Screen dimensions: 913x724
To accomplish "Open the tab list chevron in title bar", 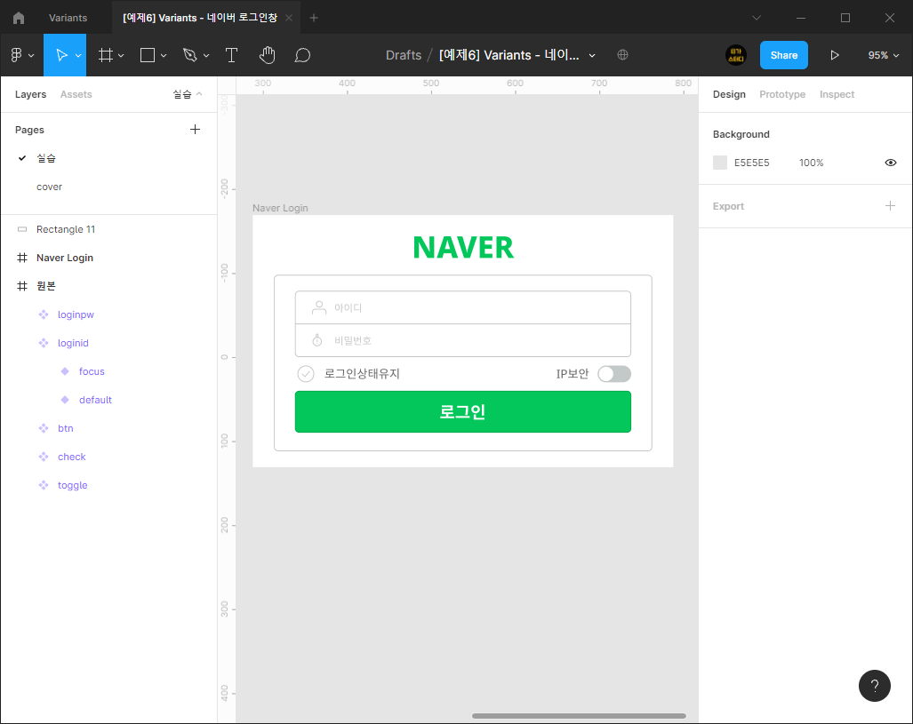I will [x=757, y=18].
